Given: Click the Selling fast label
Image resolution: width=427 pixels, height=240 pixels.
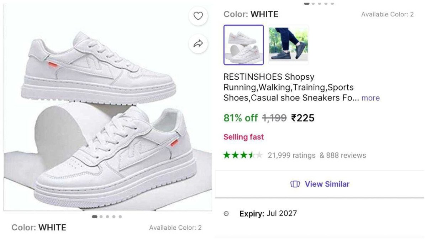Looking at the screenshot, I should [x=243, y=137].
